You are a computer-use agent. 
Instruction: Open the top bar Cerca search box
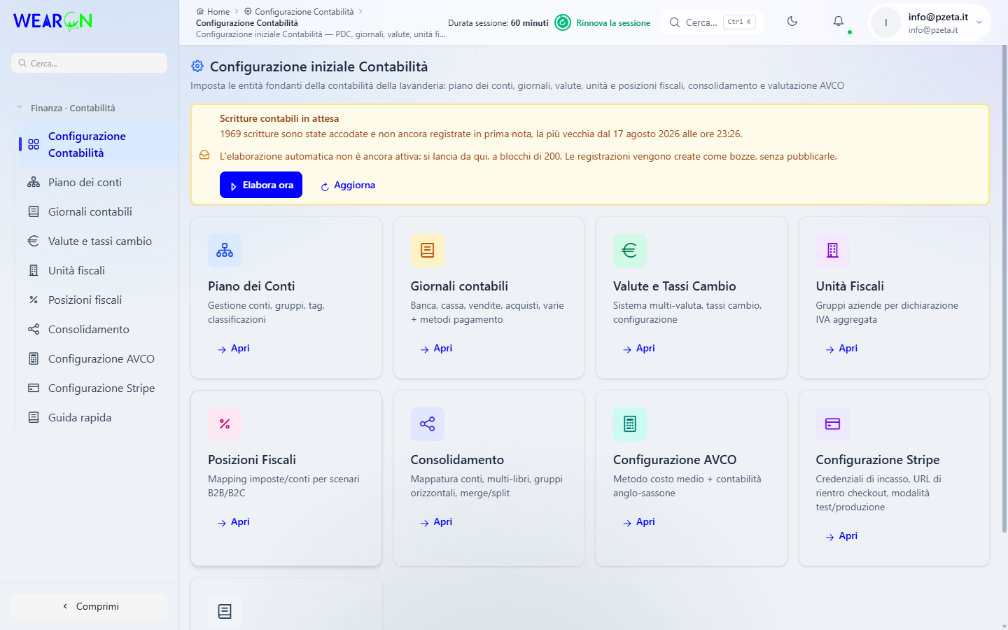coord(713,22)
